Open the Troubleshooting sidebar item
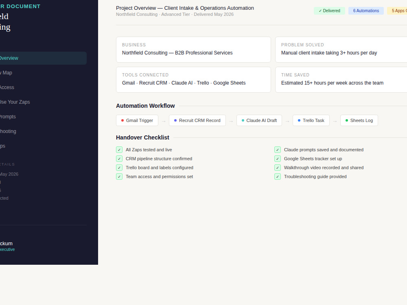The width and height of the screenshot is (407, 305). coord(43,131)
